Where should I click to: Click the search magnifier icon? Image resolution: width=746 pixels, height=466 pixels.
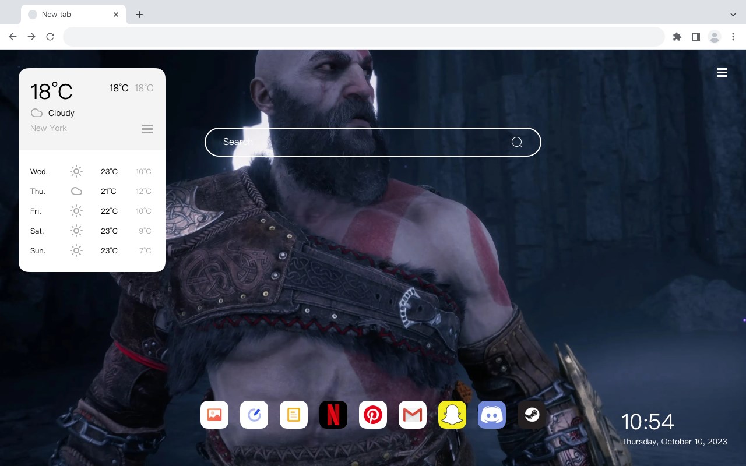pos(516,142)
